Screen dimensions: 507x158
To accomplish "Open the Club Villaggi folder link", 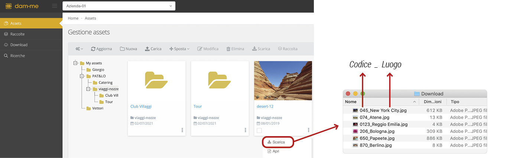I will click(141, 107).
